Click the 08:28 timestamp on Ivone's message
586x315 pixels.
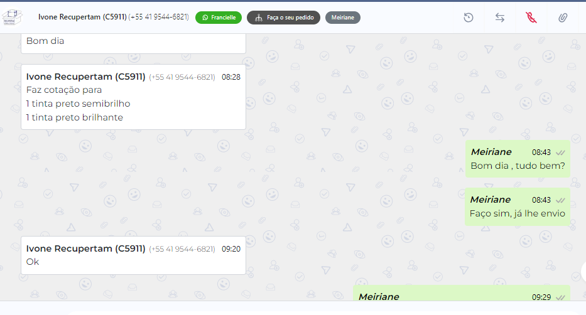click(x=231, y=77)
